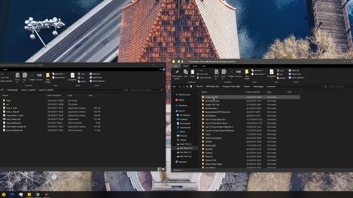Click Copy to in common window ribbon
The width and height of the screenshot is (353, 198).
pyautogui.click(x=223, y=74)
